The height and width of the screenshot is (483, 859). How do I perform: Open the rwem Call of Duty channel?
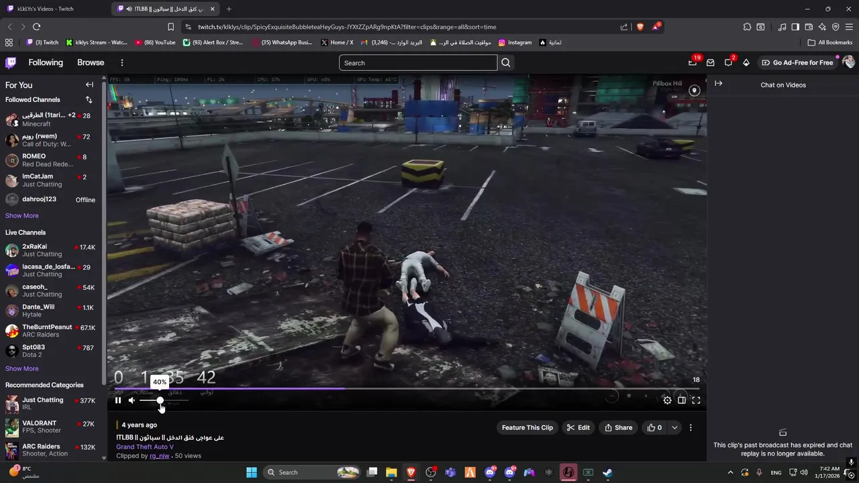(x=51, y=140)
